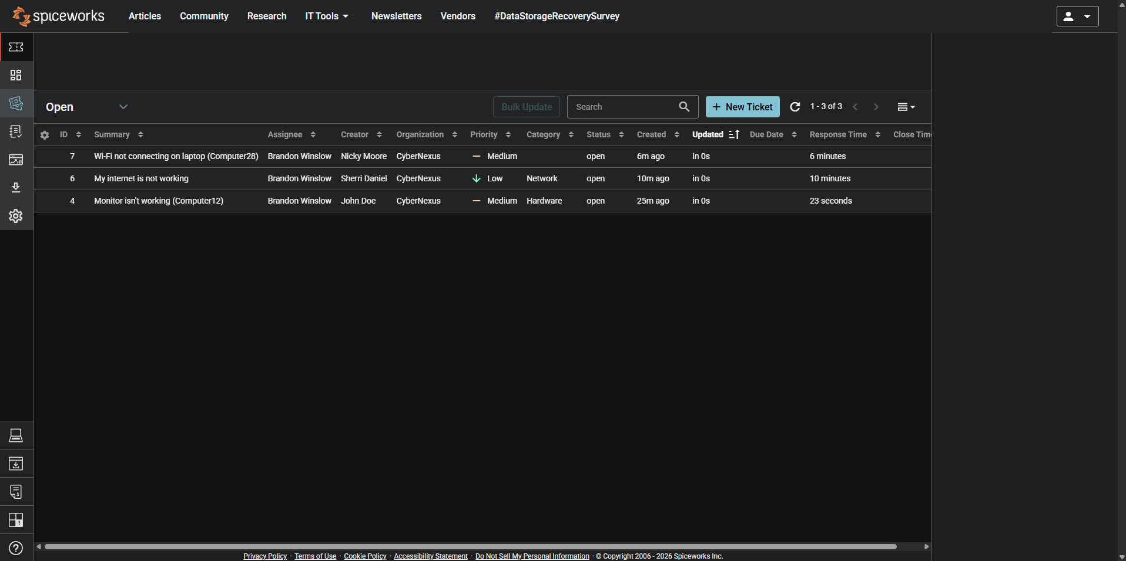This screenshot has width=1126, height=561.
Task: Refresh the ticket list
Action: point(795,107)
